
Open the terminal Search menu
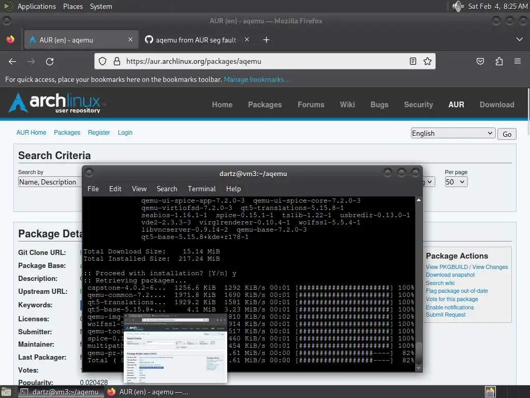(x=167, y=189)
